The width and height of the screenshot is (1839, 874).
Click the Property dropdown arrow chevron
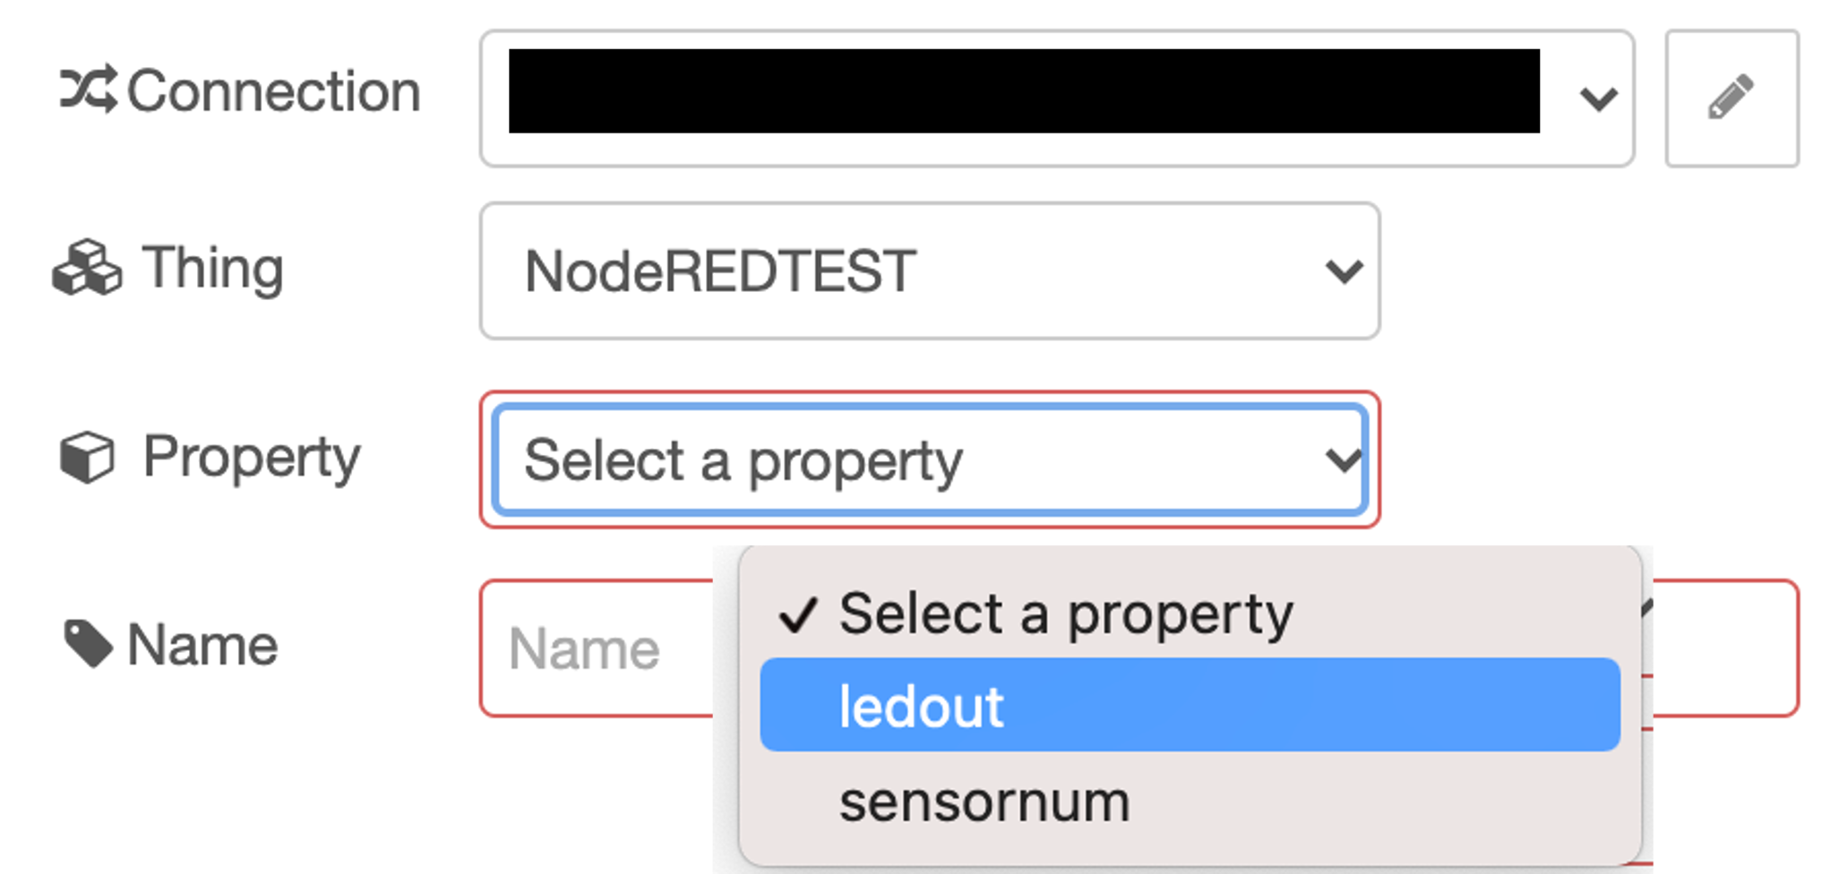click(1344, 460)
